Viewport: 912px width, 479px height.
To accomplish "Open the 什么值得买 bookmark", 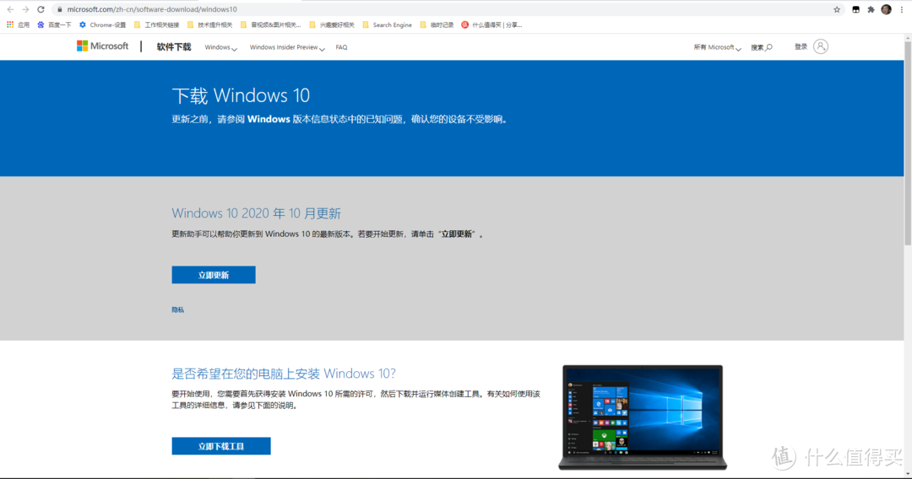I will tap(491, 25).
